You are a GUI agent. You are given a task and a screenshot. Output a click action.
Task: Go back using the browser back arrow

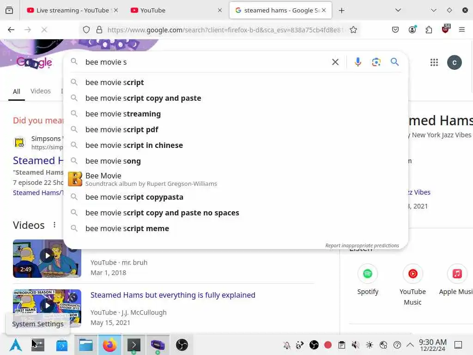click(x=11, y=30)
